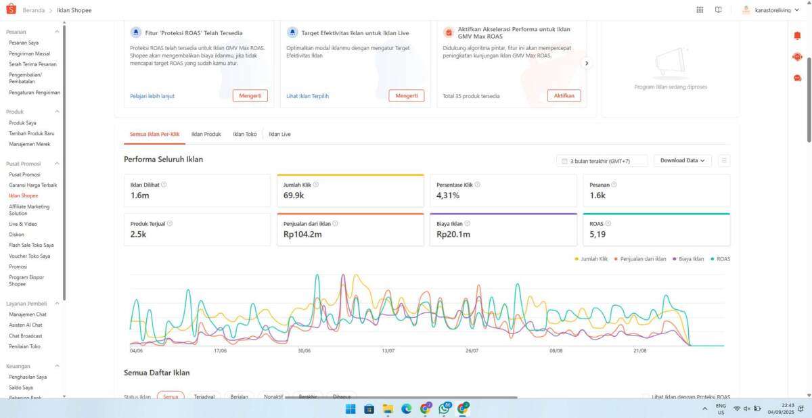Open the book help guide icon
Screen dimensions: 812x418
click(x=718, y=10)
